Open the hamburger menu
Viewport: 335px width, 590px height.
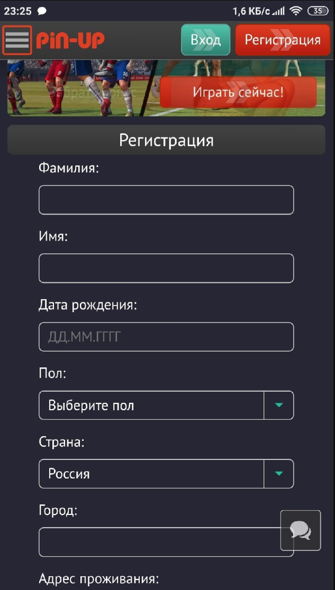point(17,40)
